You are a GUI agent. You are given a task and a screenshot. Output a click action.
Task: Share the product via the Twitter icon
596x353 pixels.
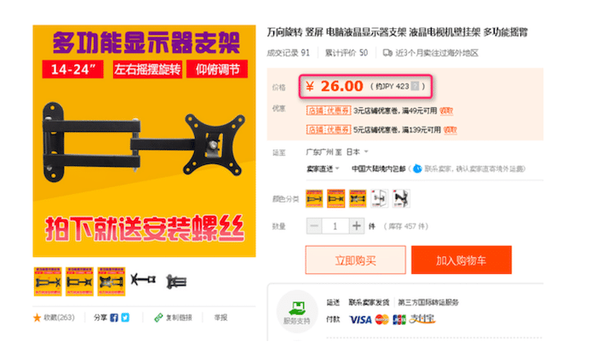(125, 318)
